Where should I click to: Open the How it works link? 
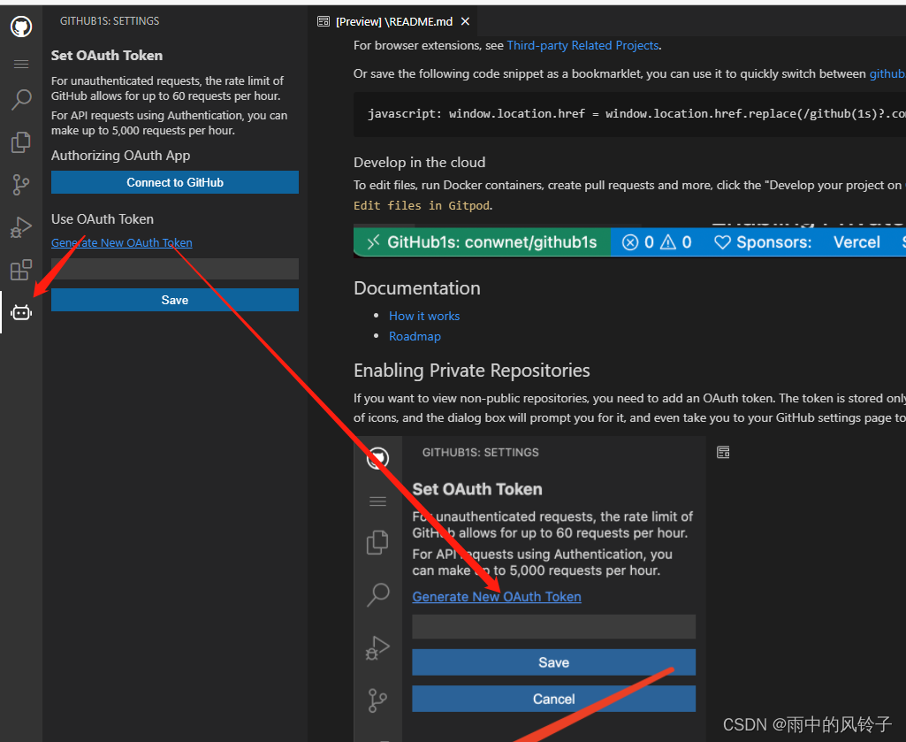pyautogui.click(x=424, y=316)
